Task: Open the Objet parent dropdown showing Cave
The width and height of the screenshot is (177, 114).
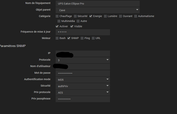Action: coord(98,10)
